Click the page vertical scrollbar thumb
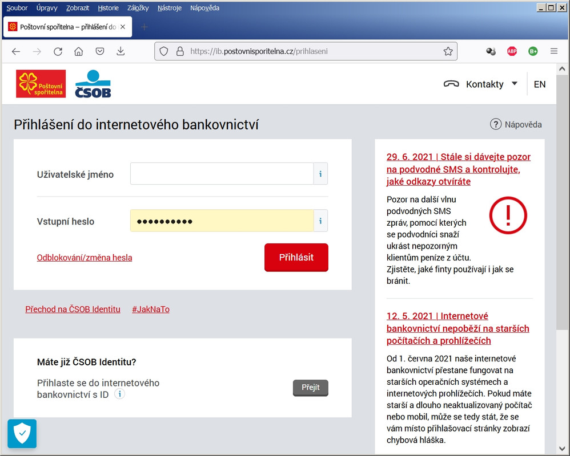 tap(561, 203)
